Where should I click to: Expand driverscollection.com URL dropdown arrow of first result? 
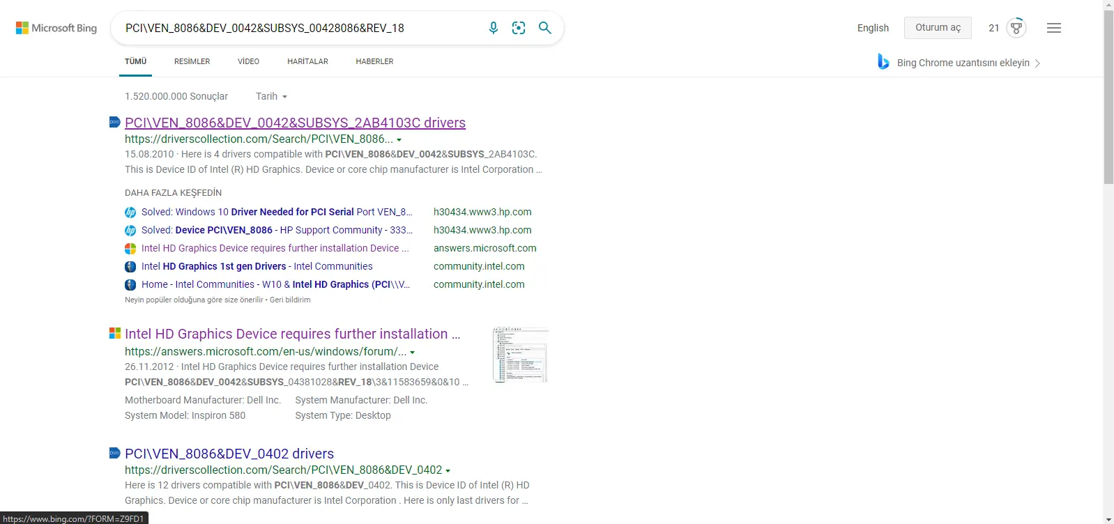(x=399, y=140)
